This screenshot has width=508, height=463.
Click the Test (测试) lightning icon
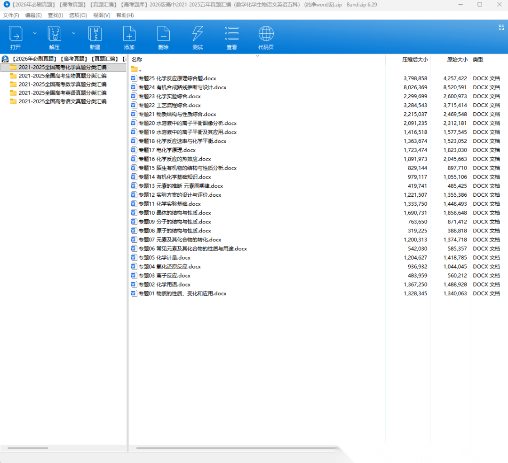198,34
